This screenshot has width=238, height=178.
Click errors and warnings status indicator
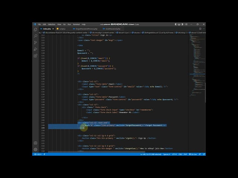coord(38,154)
